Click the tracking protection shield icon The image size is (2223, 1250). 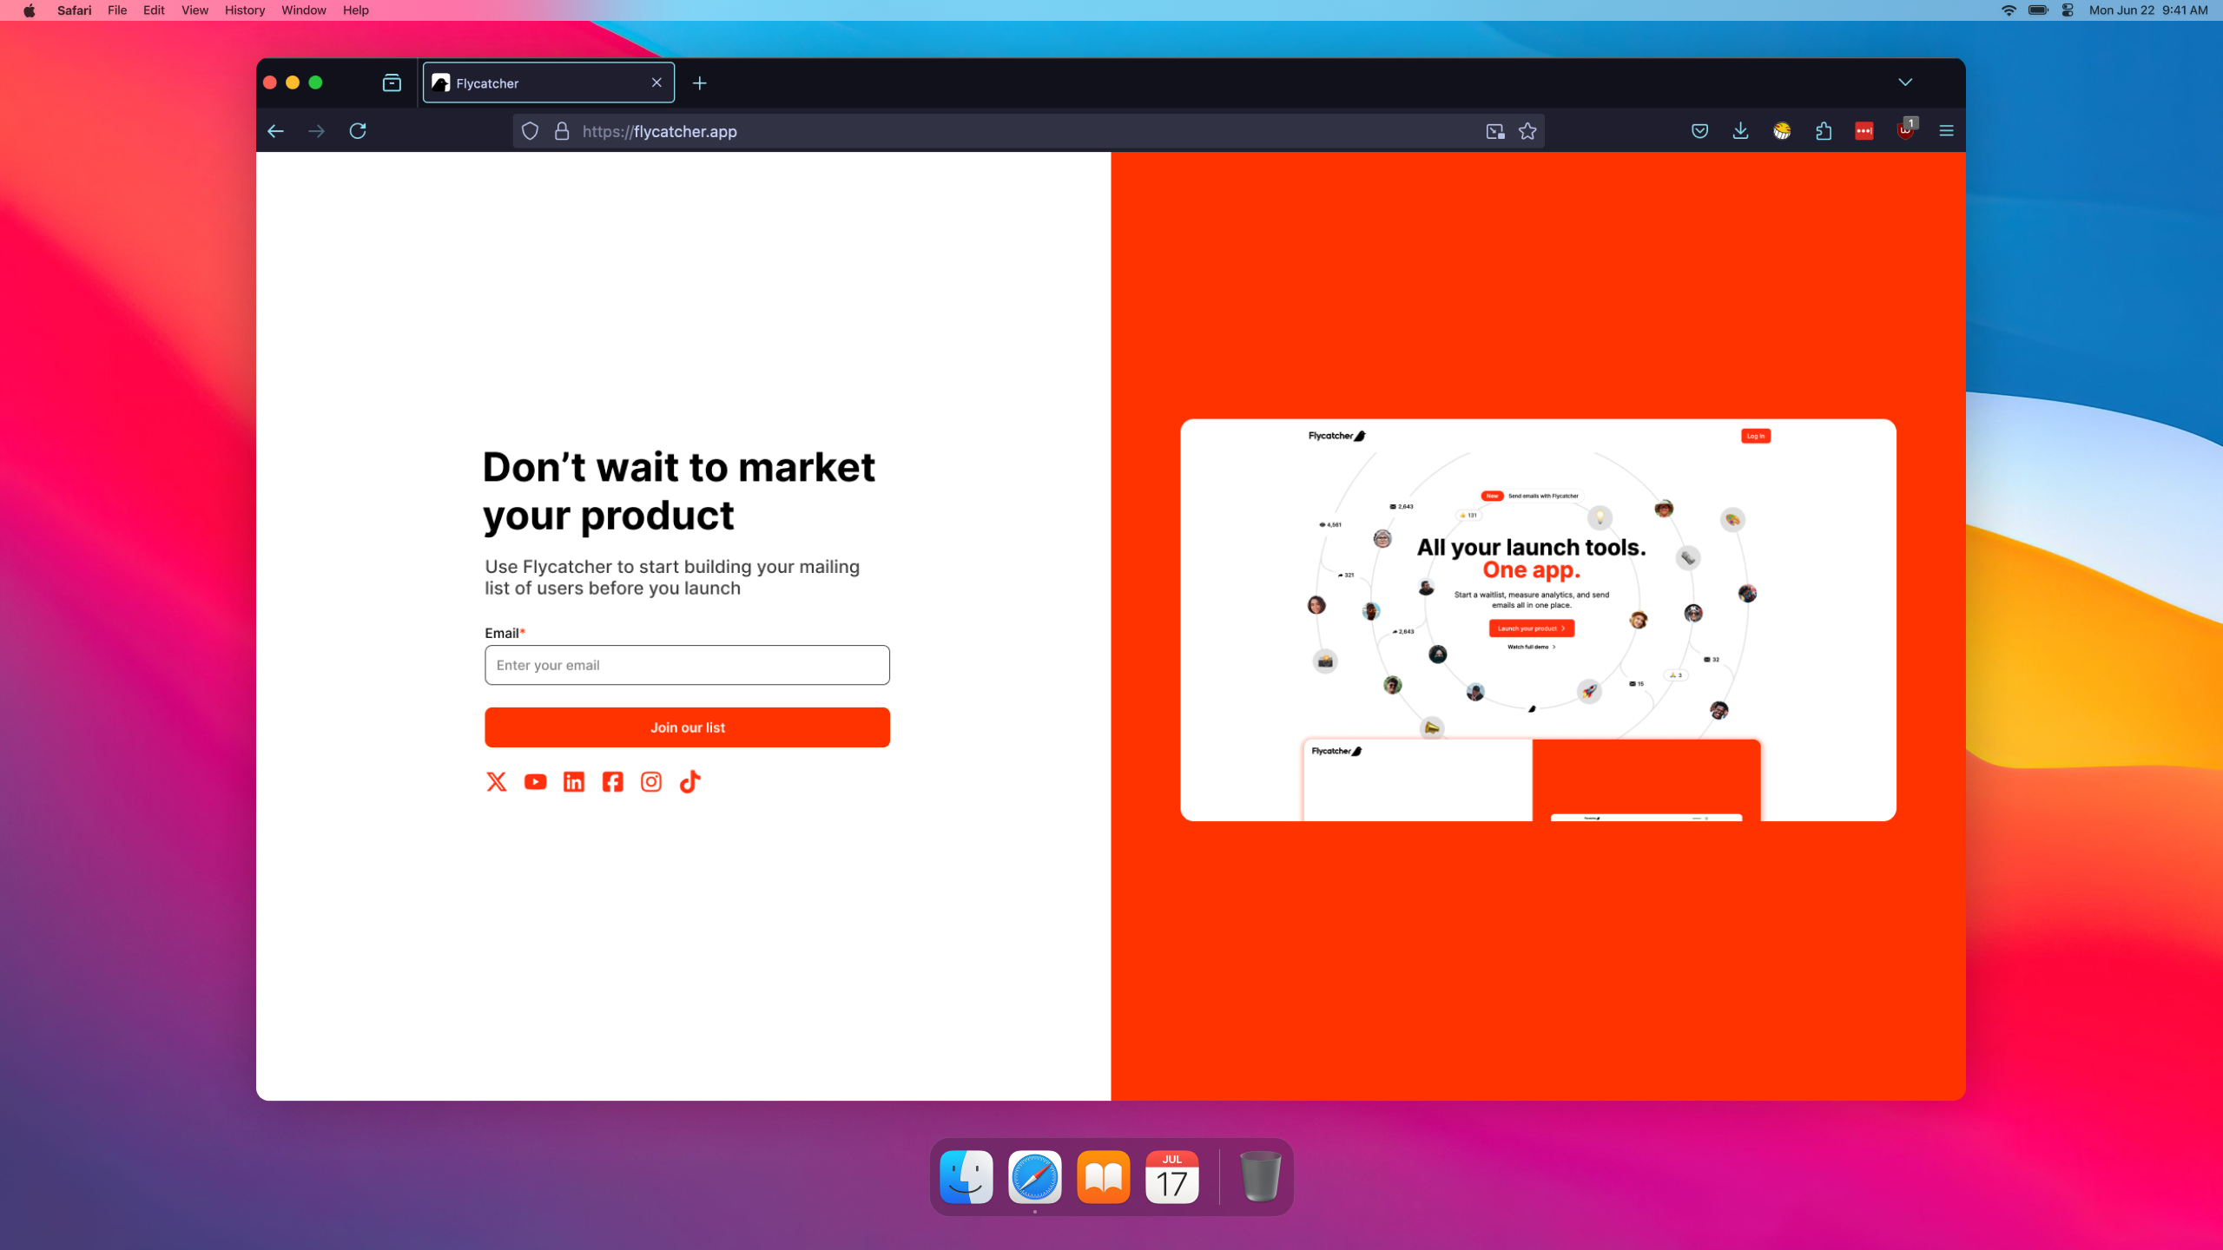pos(530,131)
